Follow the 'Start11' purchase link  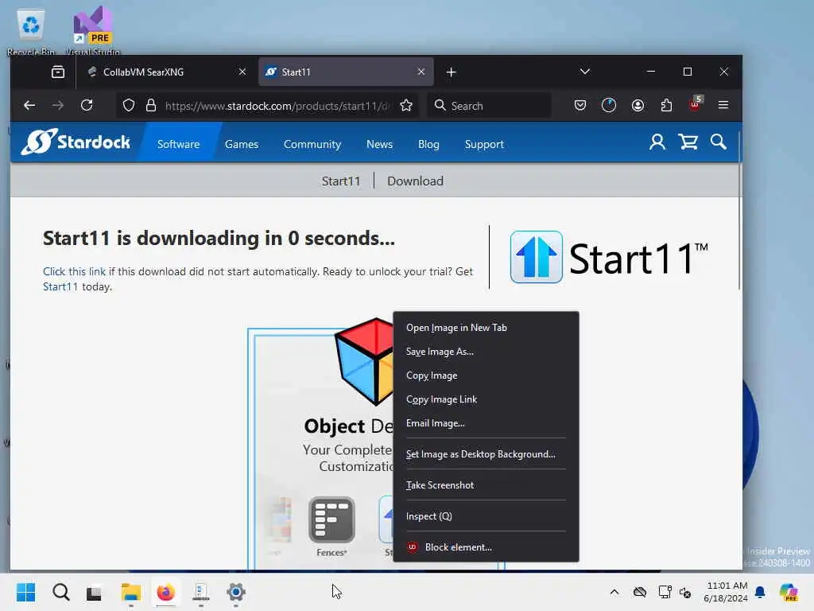click(x=60, y=286)
